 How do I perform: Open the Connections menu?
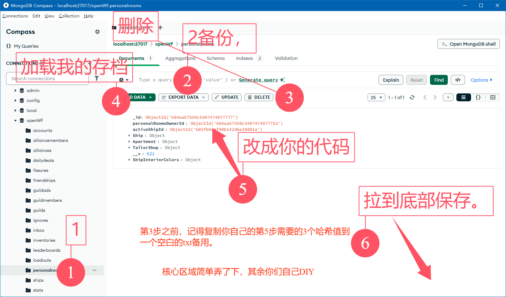(x=15, y=16)
